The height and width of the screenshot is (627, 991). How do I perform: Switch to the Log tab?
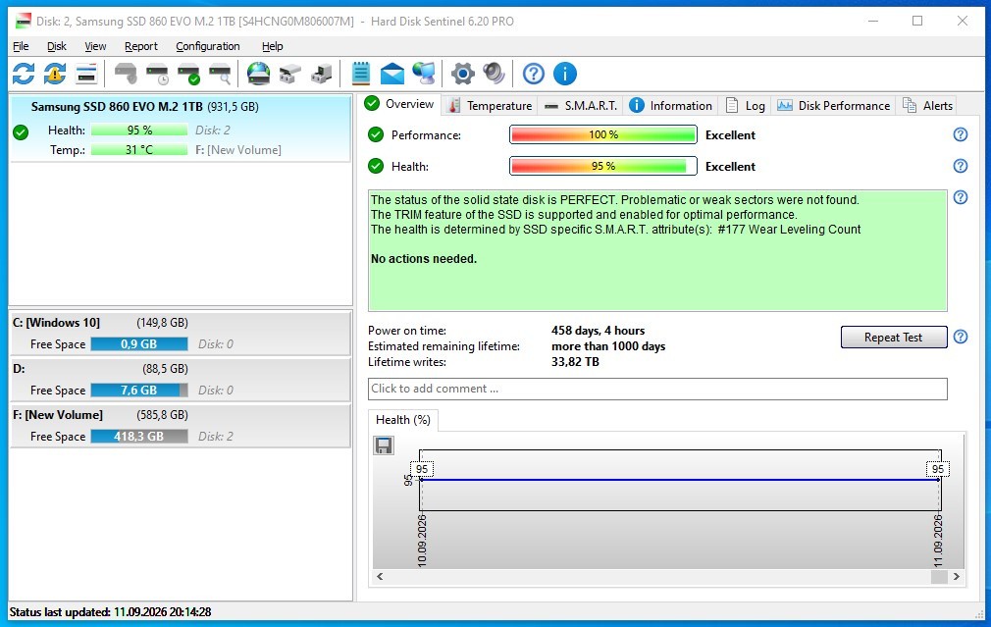[745, 106]
